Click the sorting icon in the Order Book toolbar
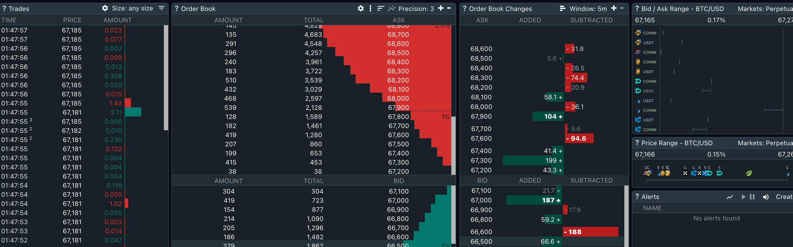 point(380,8)
